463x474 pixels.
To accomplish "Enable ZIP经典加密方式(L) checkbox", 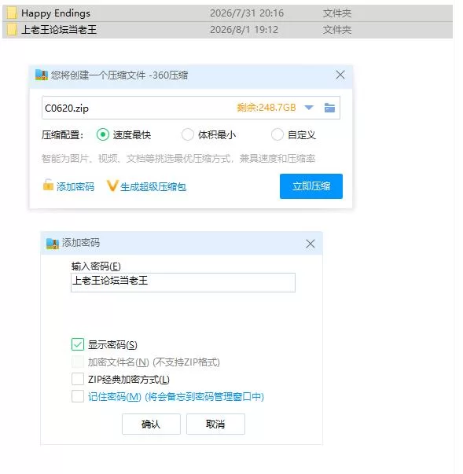I will coord(78,379).
